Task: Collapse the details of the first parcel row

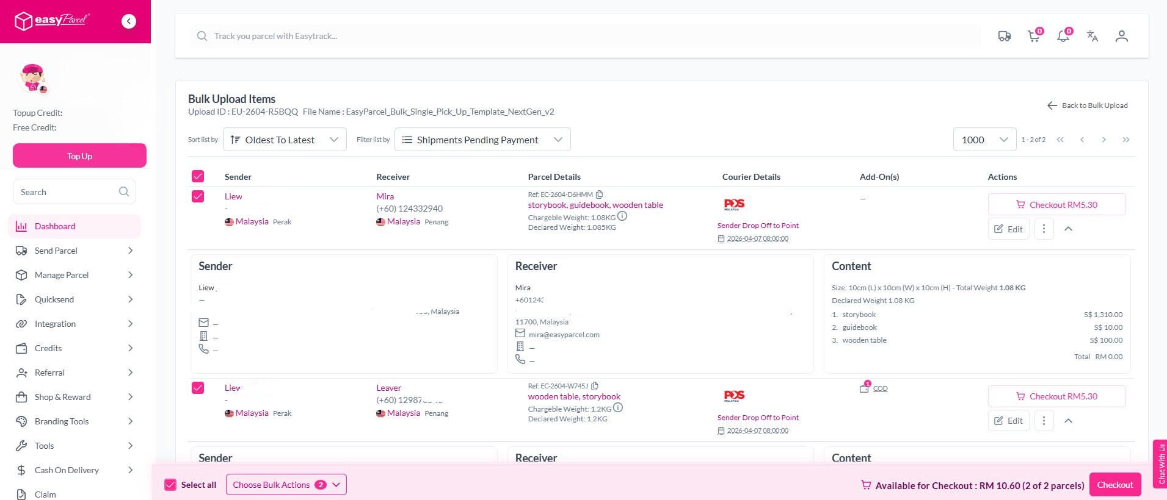Action: tap(1068, 229)
